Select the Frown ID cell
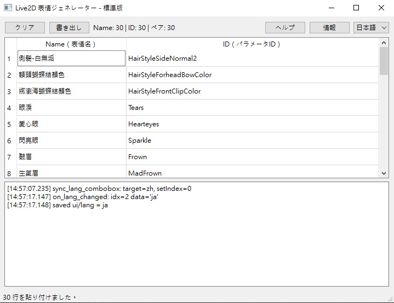This screenshot has width=394, height=303. click(252, 157)
